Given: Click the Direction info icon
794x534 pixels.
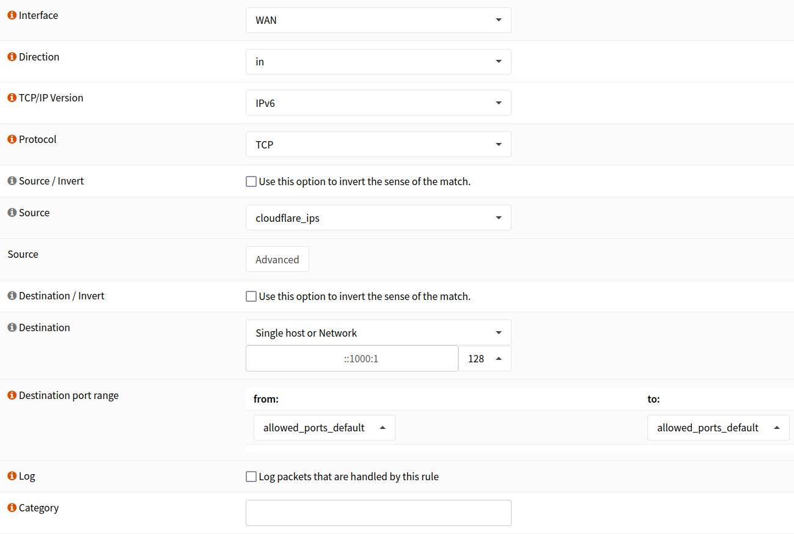Looking at the screenshot, I should point(11,56).
